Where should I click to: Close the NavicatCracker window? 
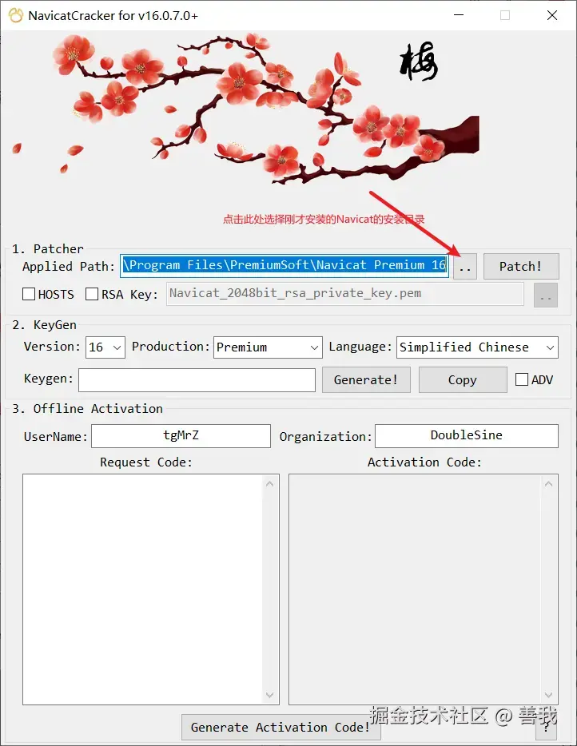552,15
